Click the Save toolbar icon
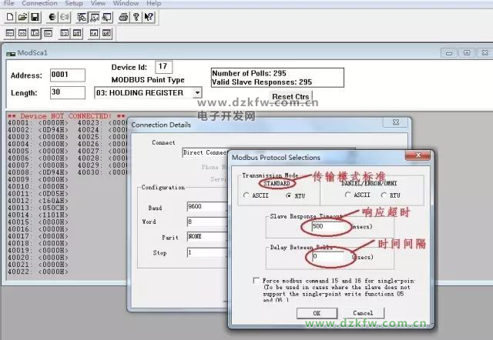 point(35,17)
